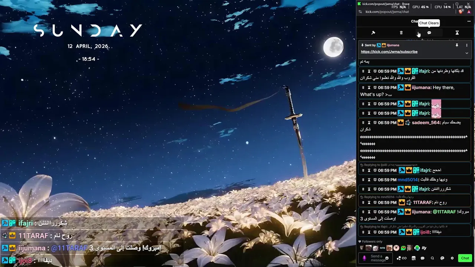Insert the 'NUTS' emote from quick emotes
The height and width of the screenshot is (267, 475).
(x=383, y=248)
